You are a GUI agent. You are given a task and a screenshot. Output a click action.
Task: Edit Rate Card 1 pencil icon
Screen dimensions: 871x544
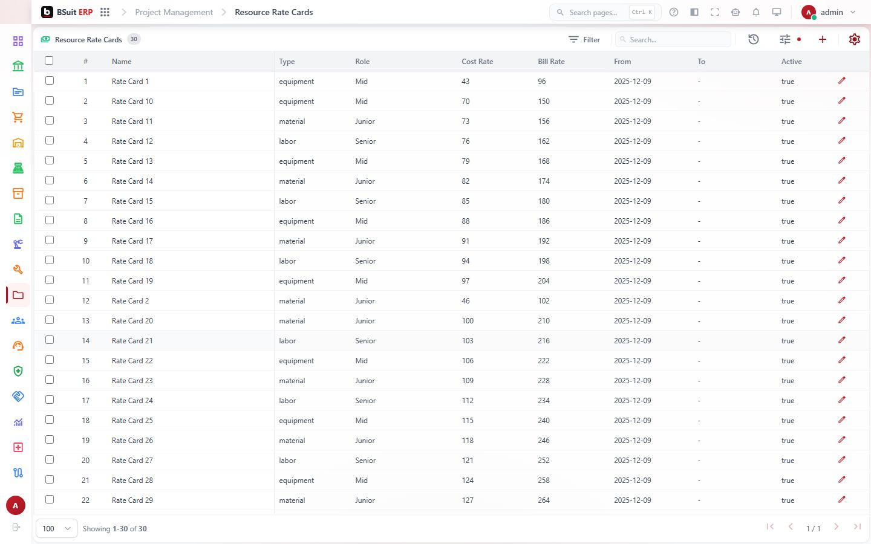pos(842,81)
